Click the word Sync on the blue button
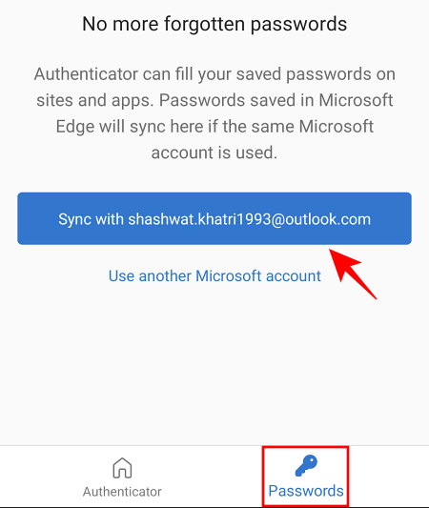 click(74, 219)
